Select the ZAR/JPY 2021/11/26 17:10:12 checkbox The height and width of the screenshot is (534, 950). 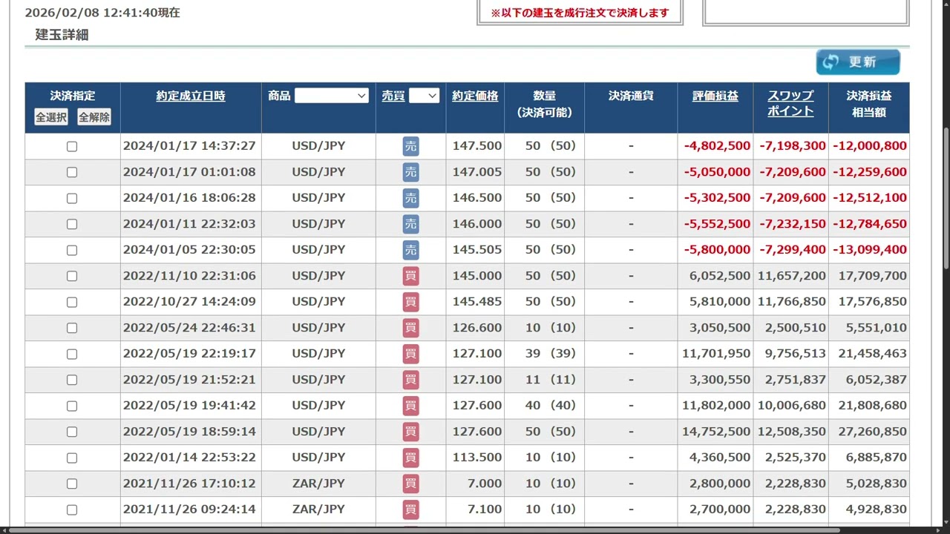click(x=72, y=484)
